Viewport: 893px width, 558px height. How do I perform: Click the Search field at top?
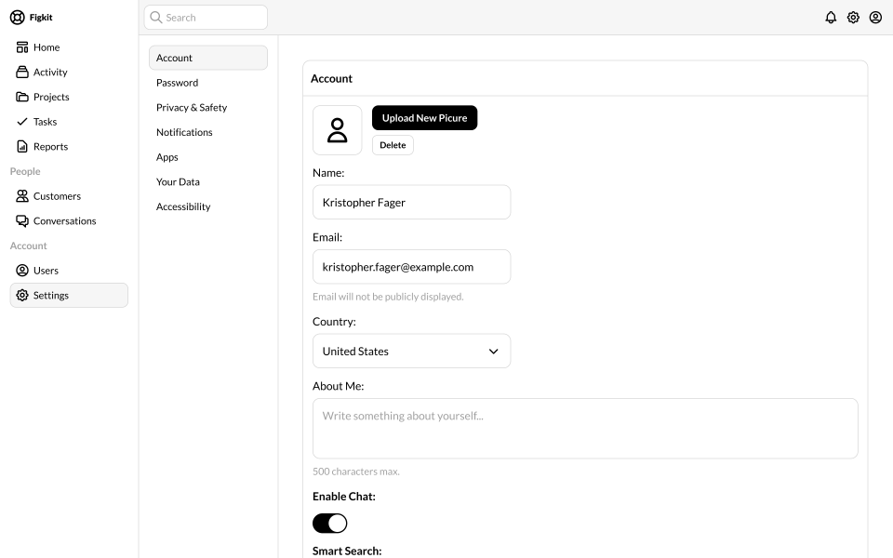206,18
